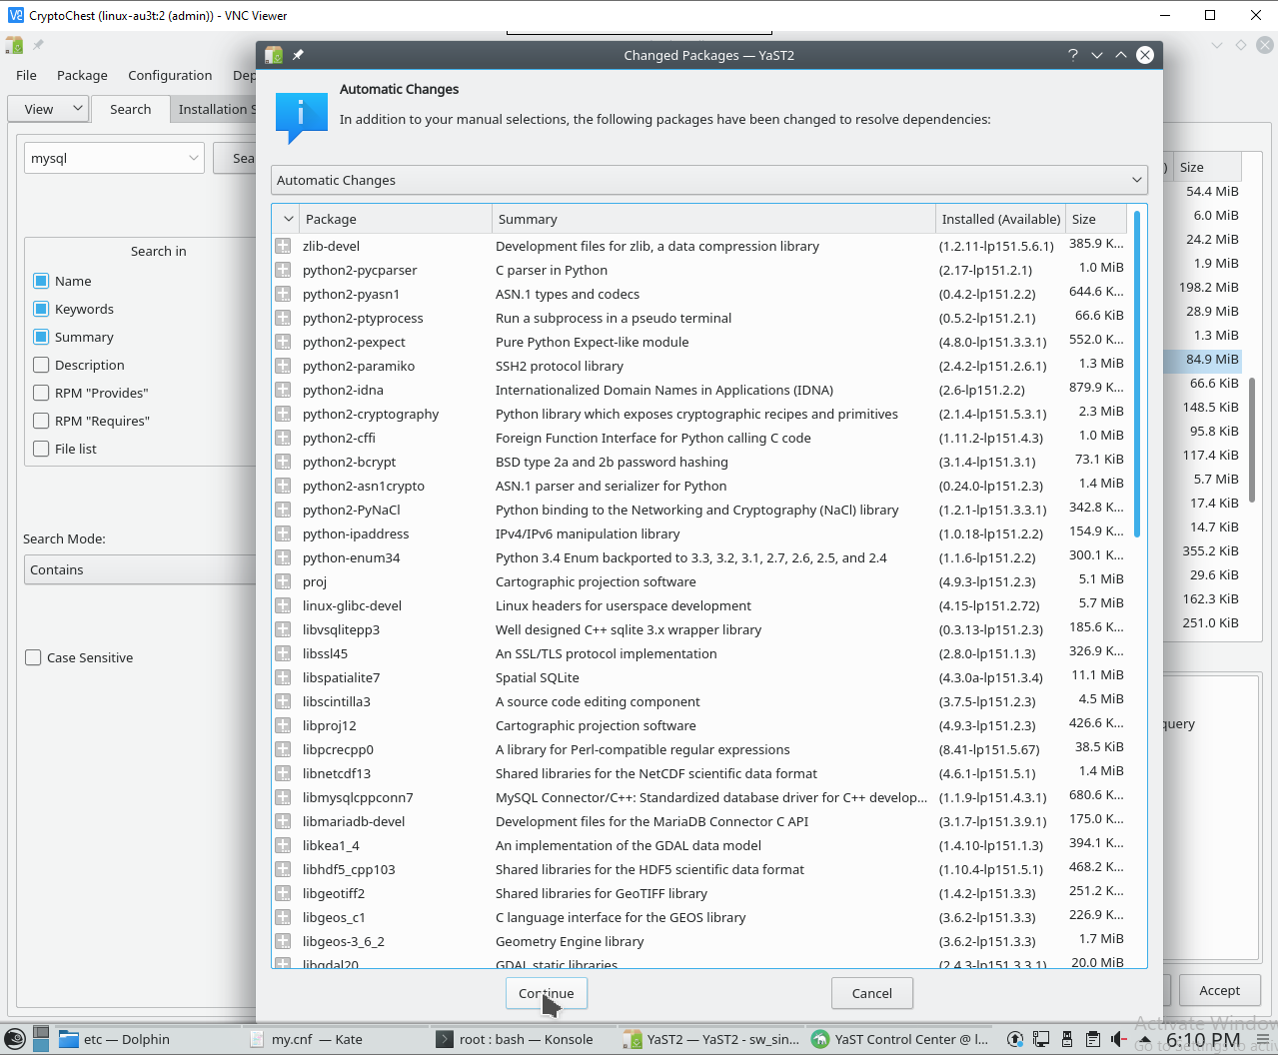Click the libmysqlcppconn7 status icon

(x=283, y=797)
